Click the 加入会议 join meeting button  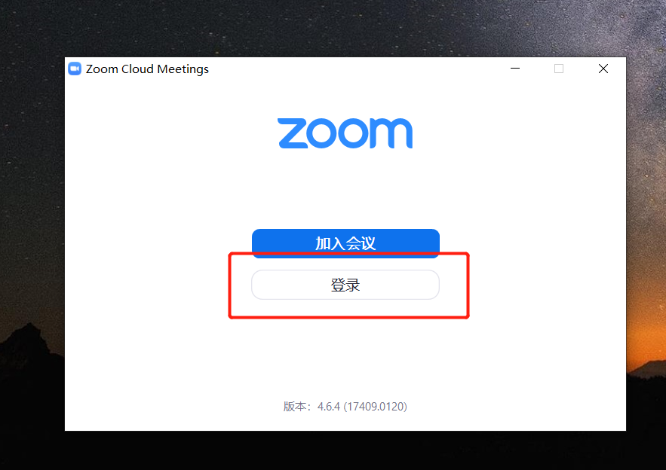click(x=345, y=243)
